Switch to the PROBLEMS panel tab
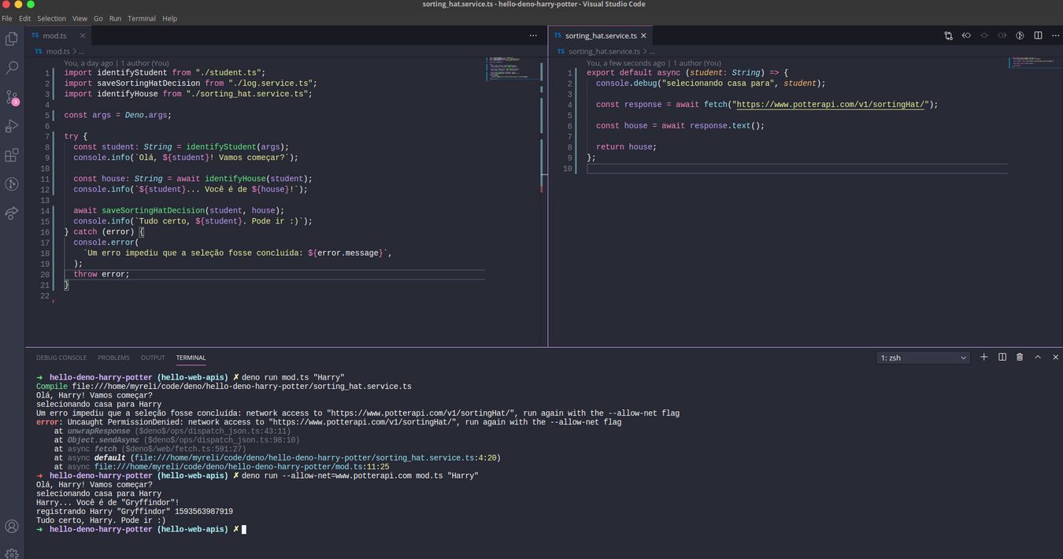The image size is (1063, 559). tap(113, 357)
